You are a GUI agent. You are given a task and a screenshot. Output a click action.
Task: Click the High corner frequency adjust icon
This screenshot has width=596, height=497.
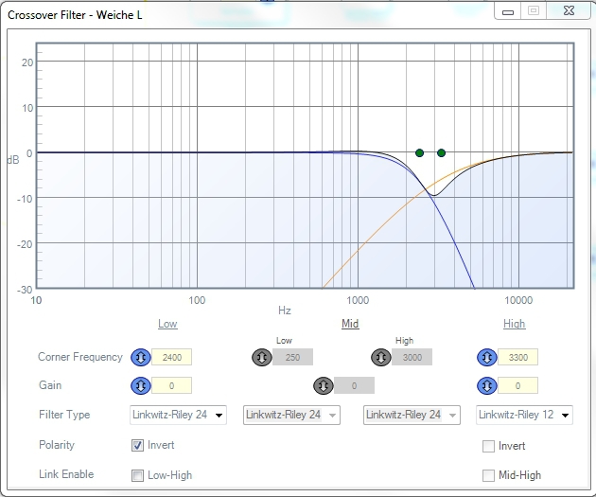tap(487, 358)
